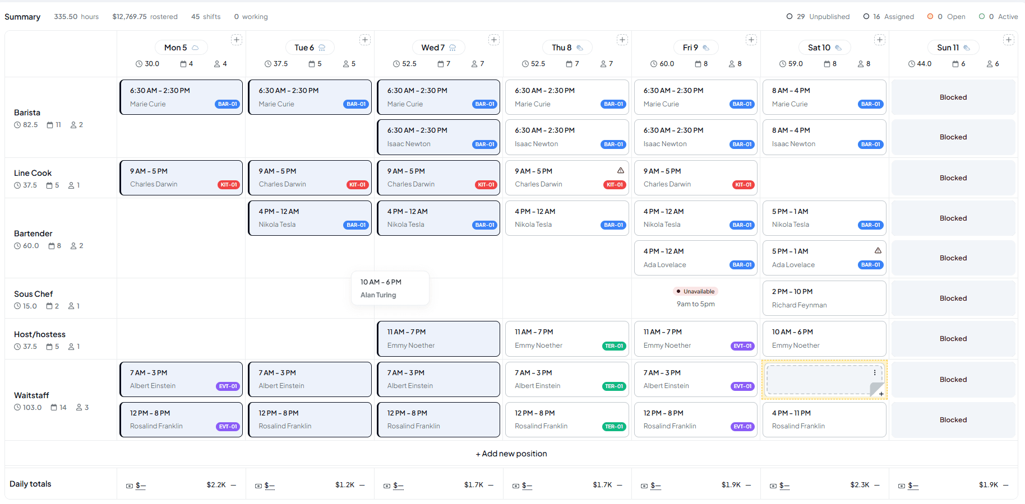Open Marie Curie's Monday 6:30 AM shift

(181, 97)
